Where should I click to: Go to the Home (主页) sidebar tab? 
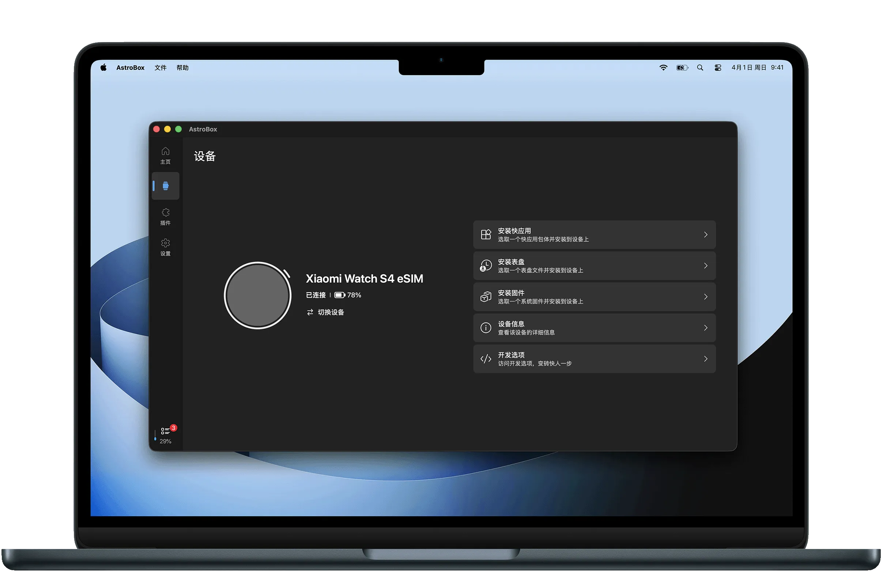coord(166,155)
